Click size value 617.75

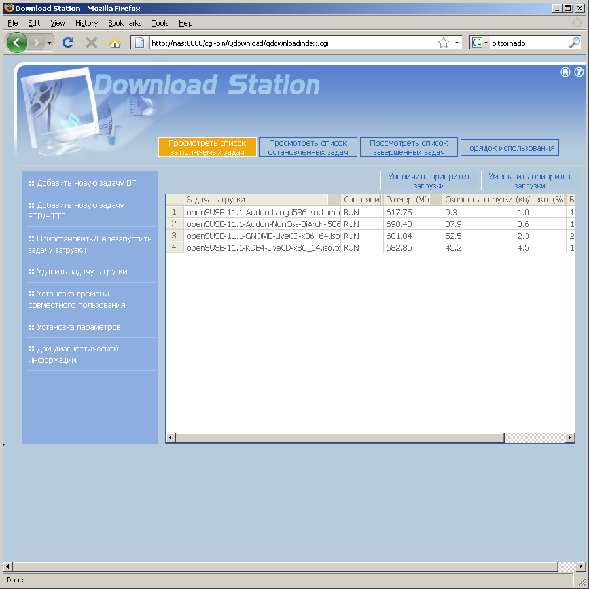click(x=399, y=212)
